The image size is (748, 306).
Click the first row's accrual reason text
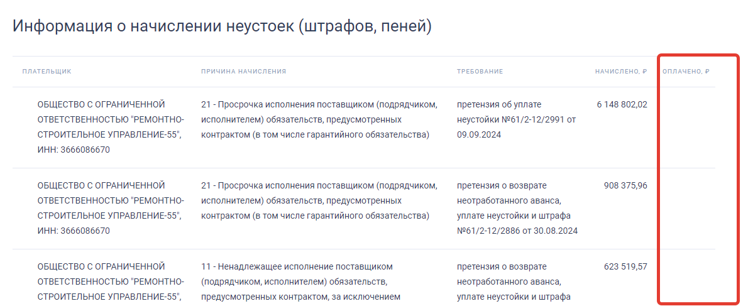click(319, 119)
